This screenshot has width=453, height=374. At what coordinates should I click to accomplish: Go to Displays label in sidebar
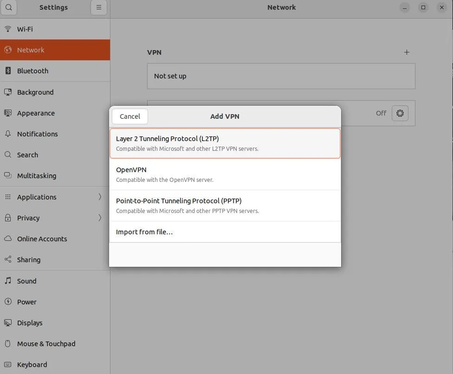[30, 323]
